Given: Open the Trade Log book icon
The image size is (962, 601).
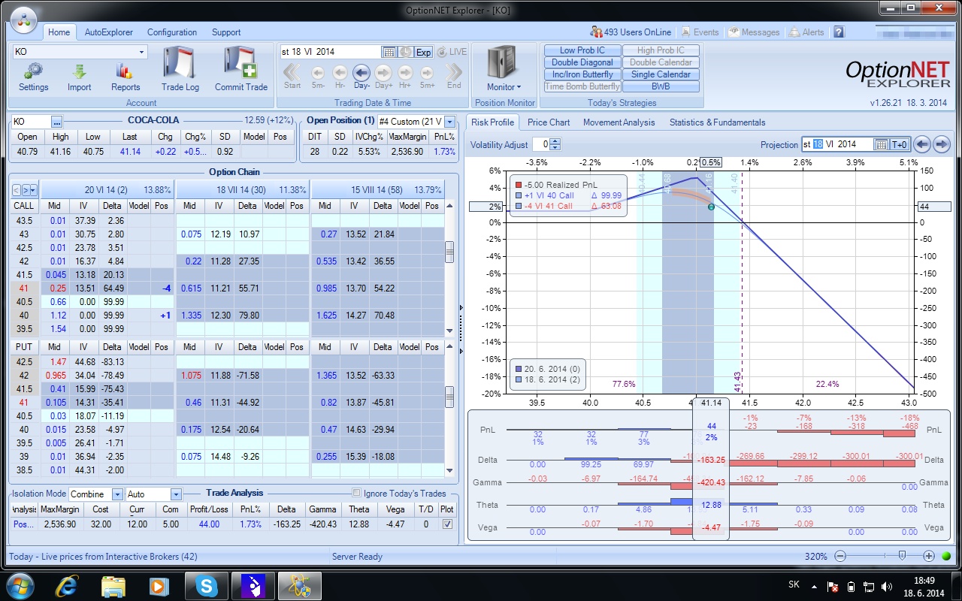Looking at the screenshot, I should click(180, 63).
